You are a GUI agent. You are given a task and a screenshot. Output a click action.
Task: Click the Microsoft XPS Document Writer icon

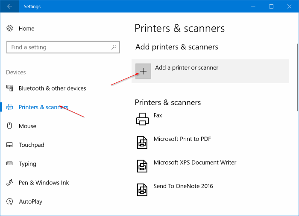142,166
